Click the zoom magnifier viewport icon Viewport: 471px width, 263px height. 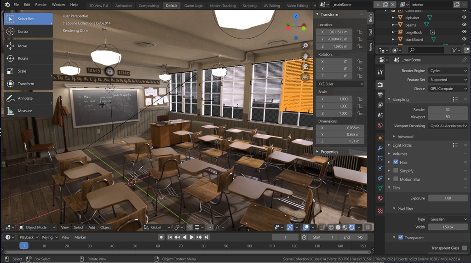click(305, 46)
